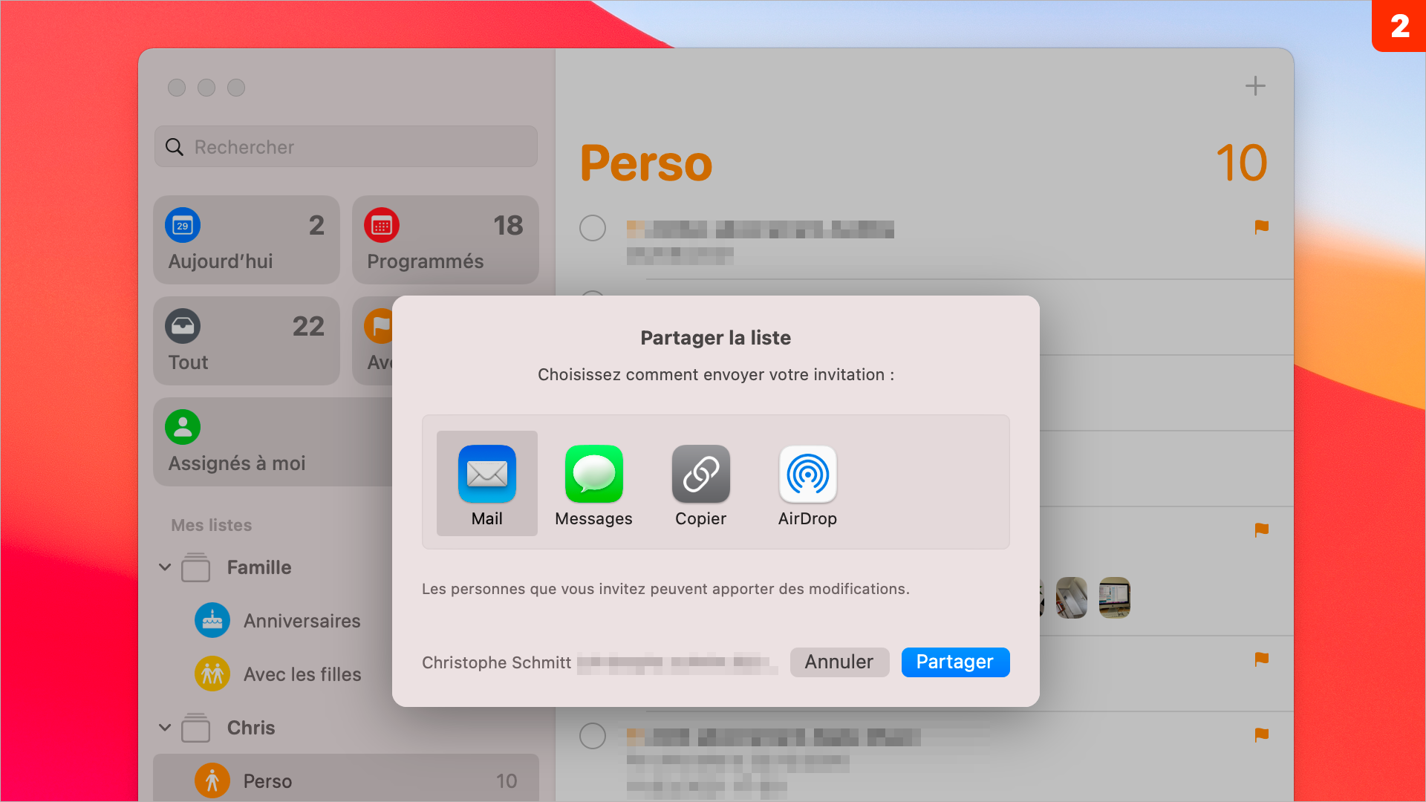The image size is (1426, 802).
Task: Toggle the task checkbox in Perso list
Action: pyautogui.click(x=593, y=227)
